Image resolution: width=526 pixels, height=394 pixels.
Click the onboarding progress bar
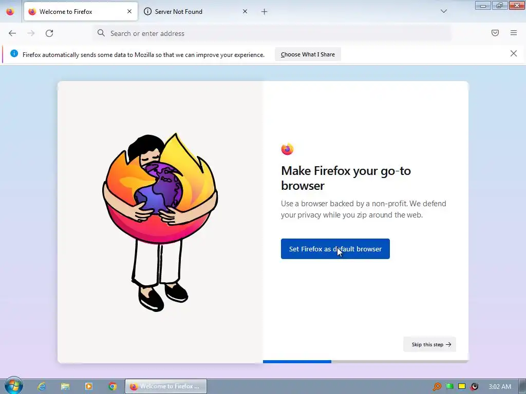point(366,362)
